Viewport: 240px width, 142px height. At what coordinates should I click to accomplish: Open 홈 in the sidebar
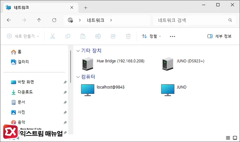(x=16, y=52)
